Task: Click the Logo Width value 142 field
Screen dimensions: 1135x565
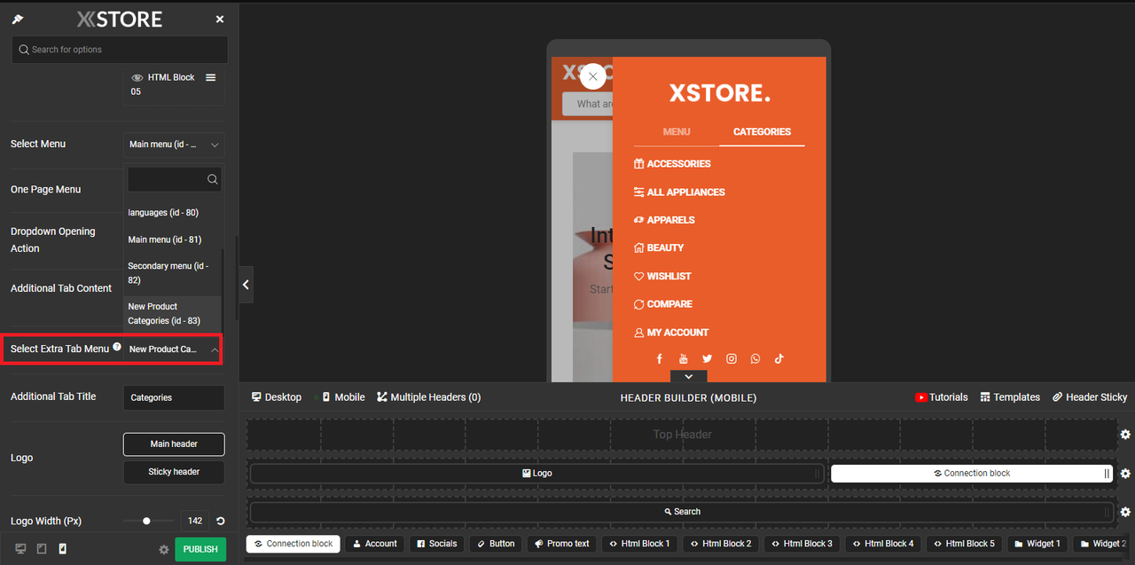Action: (195, 522)
